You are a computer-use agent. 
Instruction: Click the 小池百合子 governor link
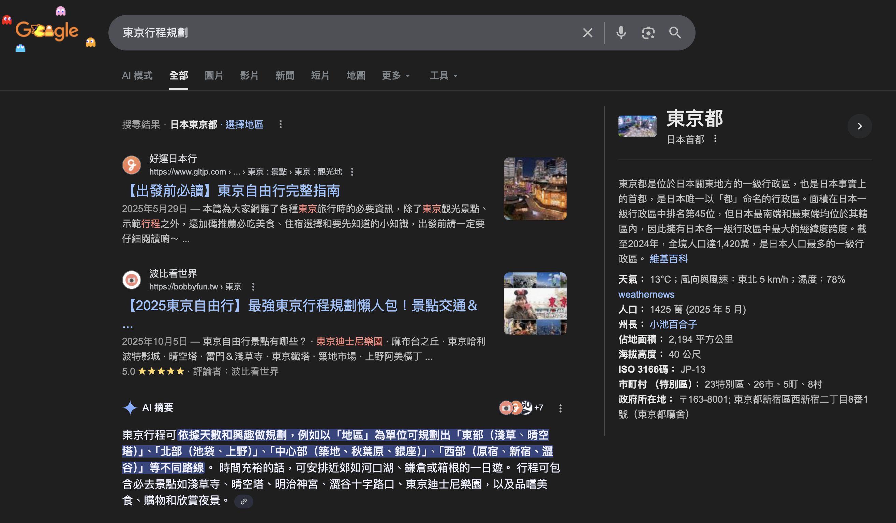pyautogui.click(x=673, y=324)
